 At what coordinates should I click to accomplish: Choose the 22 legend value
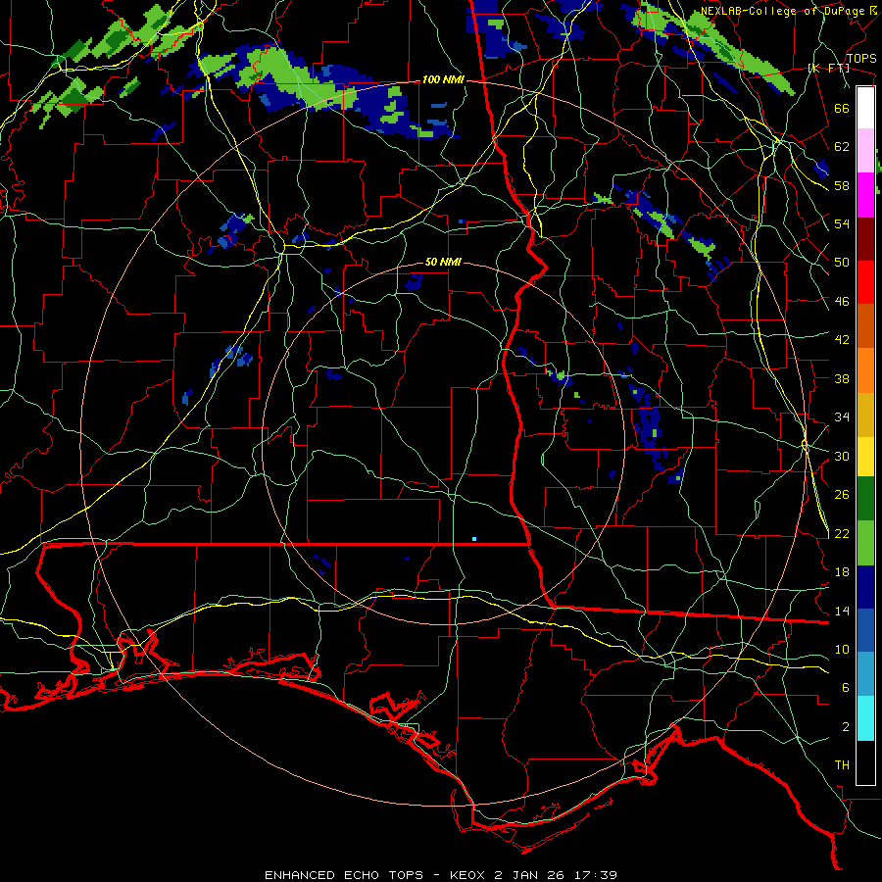(x=842, y=534)
